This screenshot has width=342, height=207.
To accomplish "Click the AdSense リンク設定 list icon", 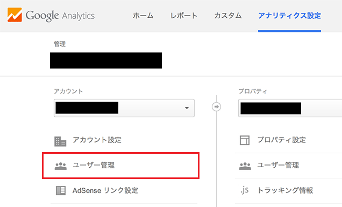I will click(x=61, y=190).
